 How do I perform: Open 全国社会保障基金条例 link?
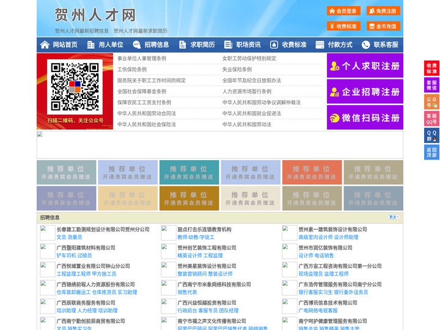pos(142,92)
